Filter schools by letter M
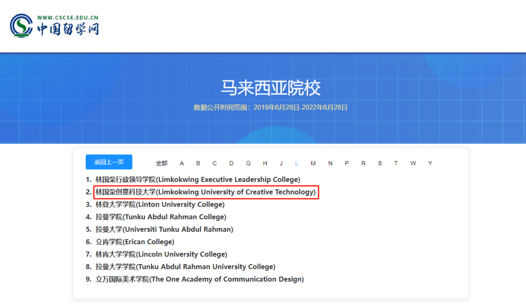Screen dimensions: 526x304 pyautogui.click(x=313, y=163)
